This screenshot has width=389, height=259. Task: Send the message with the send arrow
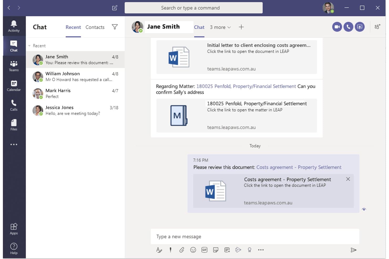click(x=354, y=250)
